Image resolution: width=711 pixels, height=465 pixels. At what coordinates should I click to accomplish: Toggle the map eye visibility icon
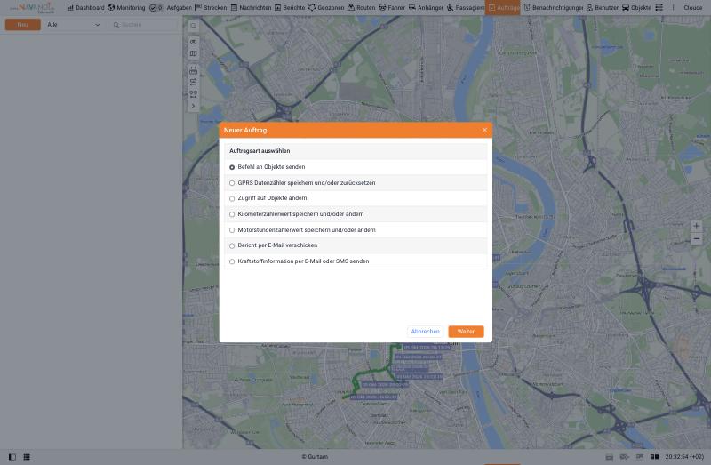coord(193,42)
